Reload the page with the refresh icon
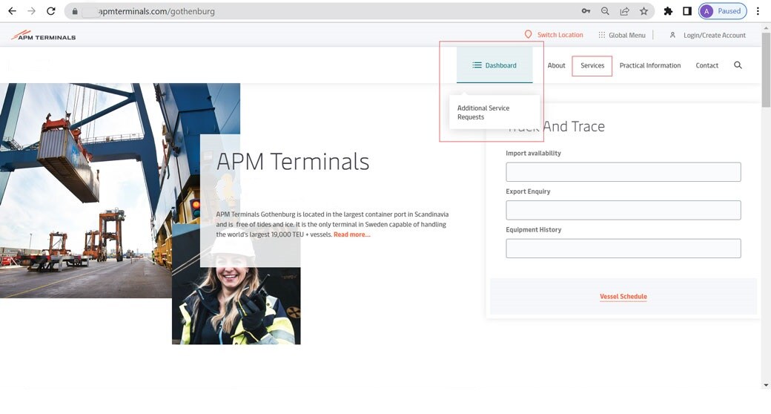 (50, 11)
